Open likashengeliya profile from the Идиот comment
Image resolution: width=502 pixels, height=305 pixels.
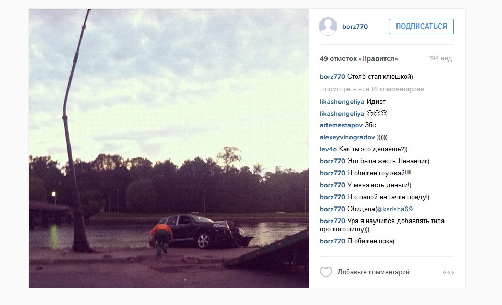tap(342, 102)
